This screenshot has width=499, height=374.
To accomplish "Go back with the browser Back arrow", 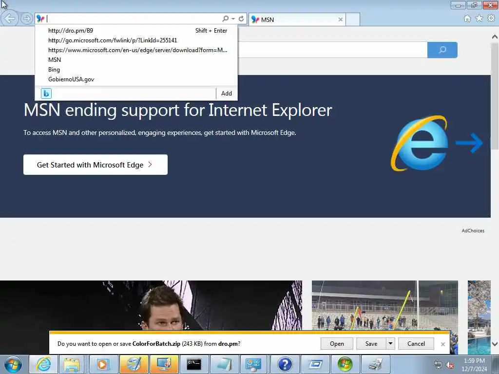I will click(10, 19).
